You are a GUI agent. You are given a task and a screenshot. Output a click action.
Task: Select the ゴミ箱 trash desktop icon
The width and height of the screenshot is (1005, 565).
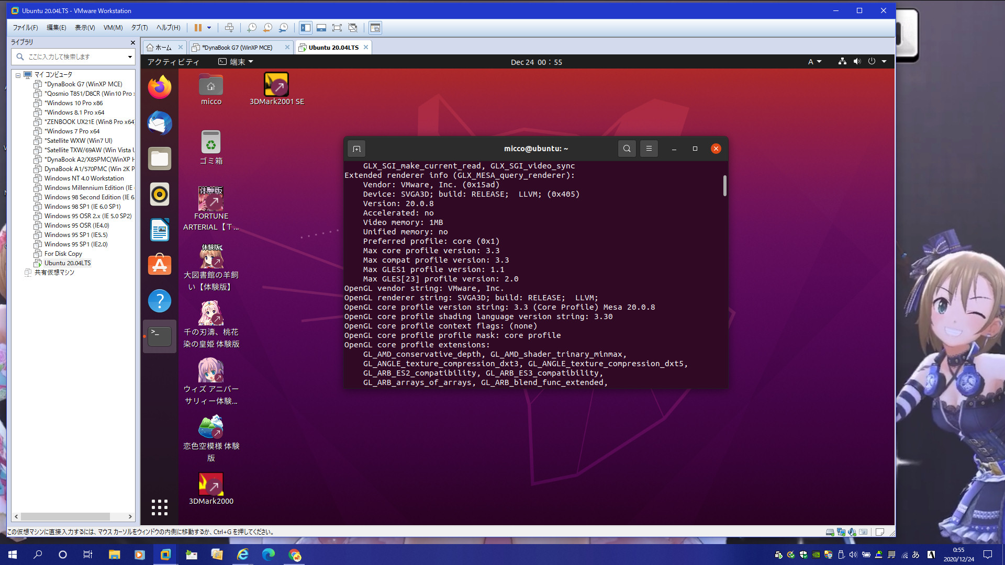[x=211, y=148]
